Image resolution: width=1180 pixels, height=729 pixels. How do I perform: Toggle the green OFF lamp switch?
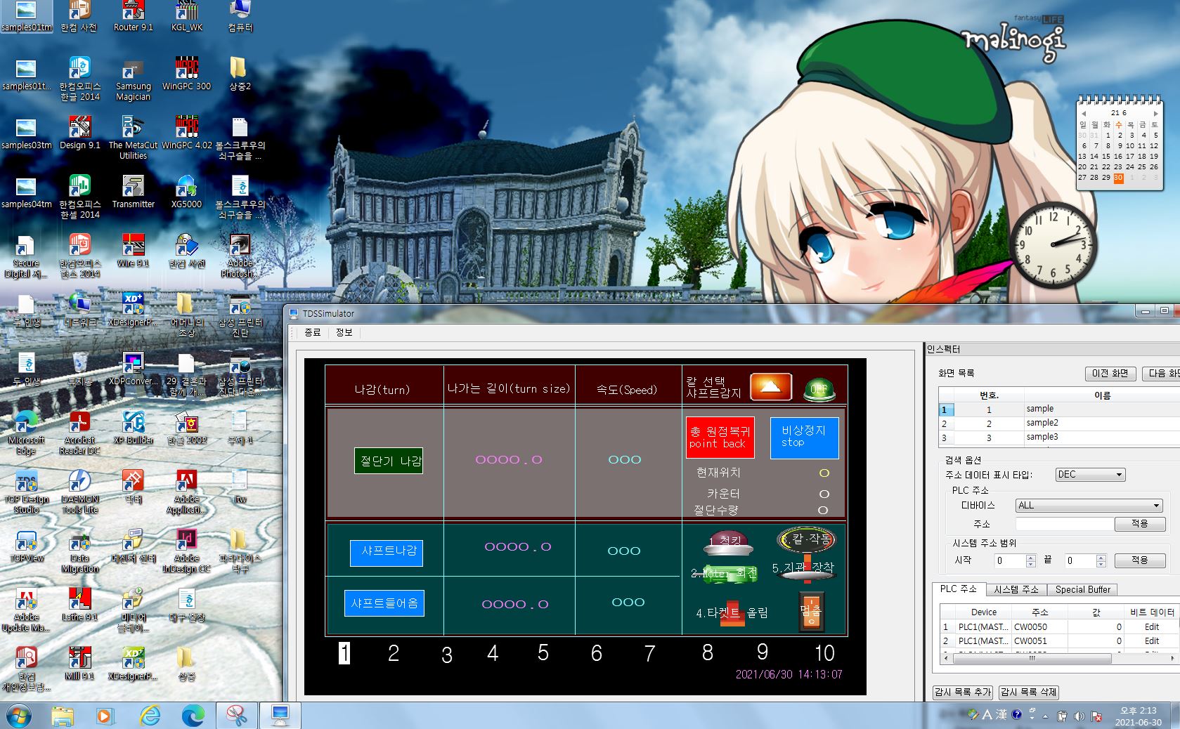point(819,388)
